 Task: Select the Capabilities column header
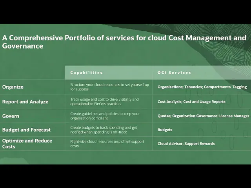[86, 72]
